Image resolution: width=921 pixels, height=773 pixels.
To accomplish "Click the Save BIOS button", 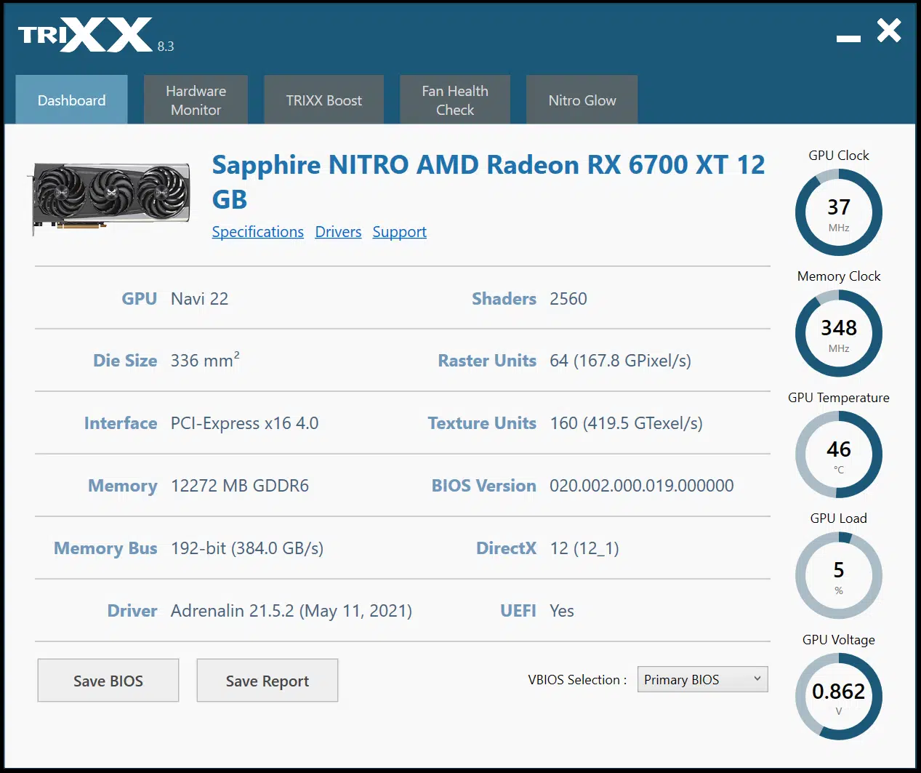I will 108,681.
